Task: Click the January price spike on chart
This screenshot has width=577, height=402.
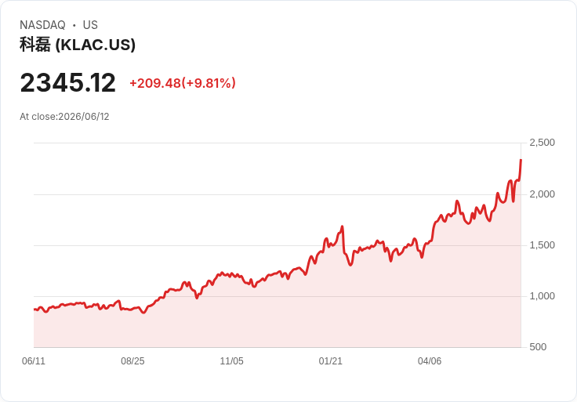Action: tap(343, 226)
